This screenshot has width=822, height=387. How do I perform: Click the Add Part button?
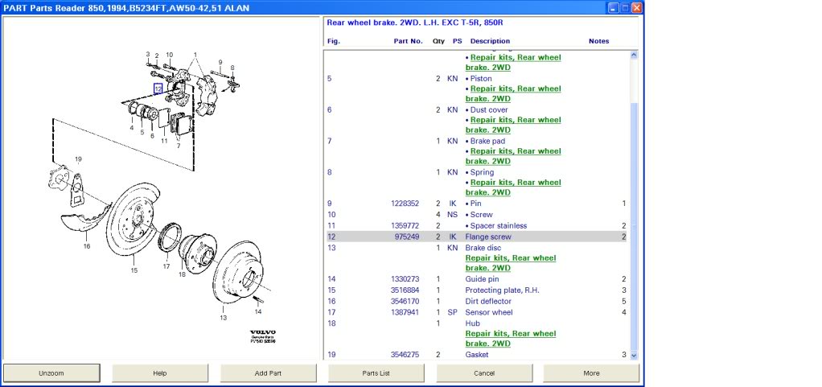tap(268, 373)
